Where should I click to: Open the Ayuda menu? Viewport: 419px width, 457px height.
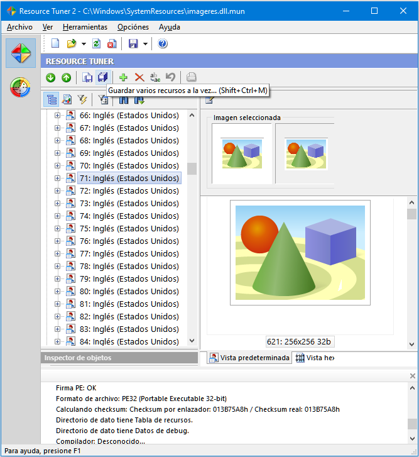[170, 27]
